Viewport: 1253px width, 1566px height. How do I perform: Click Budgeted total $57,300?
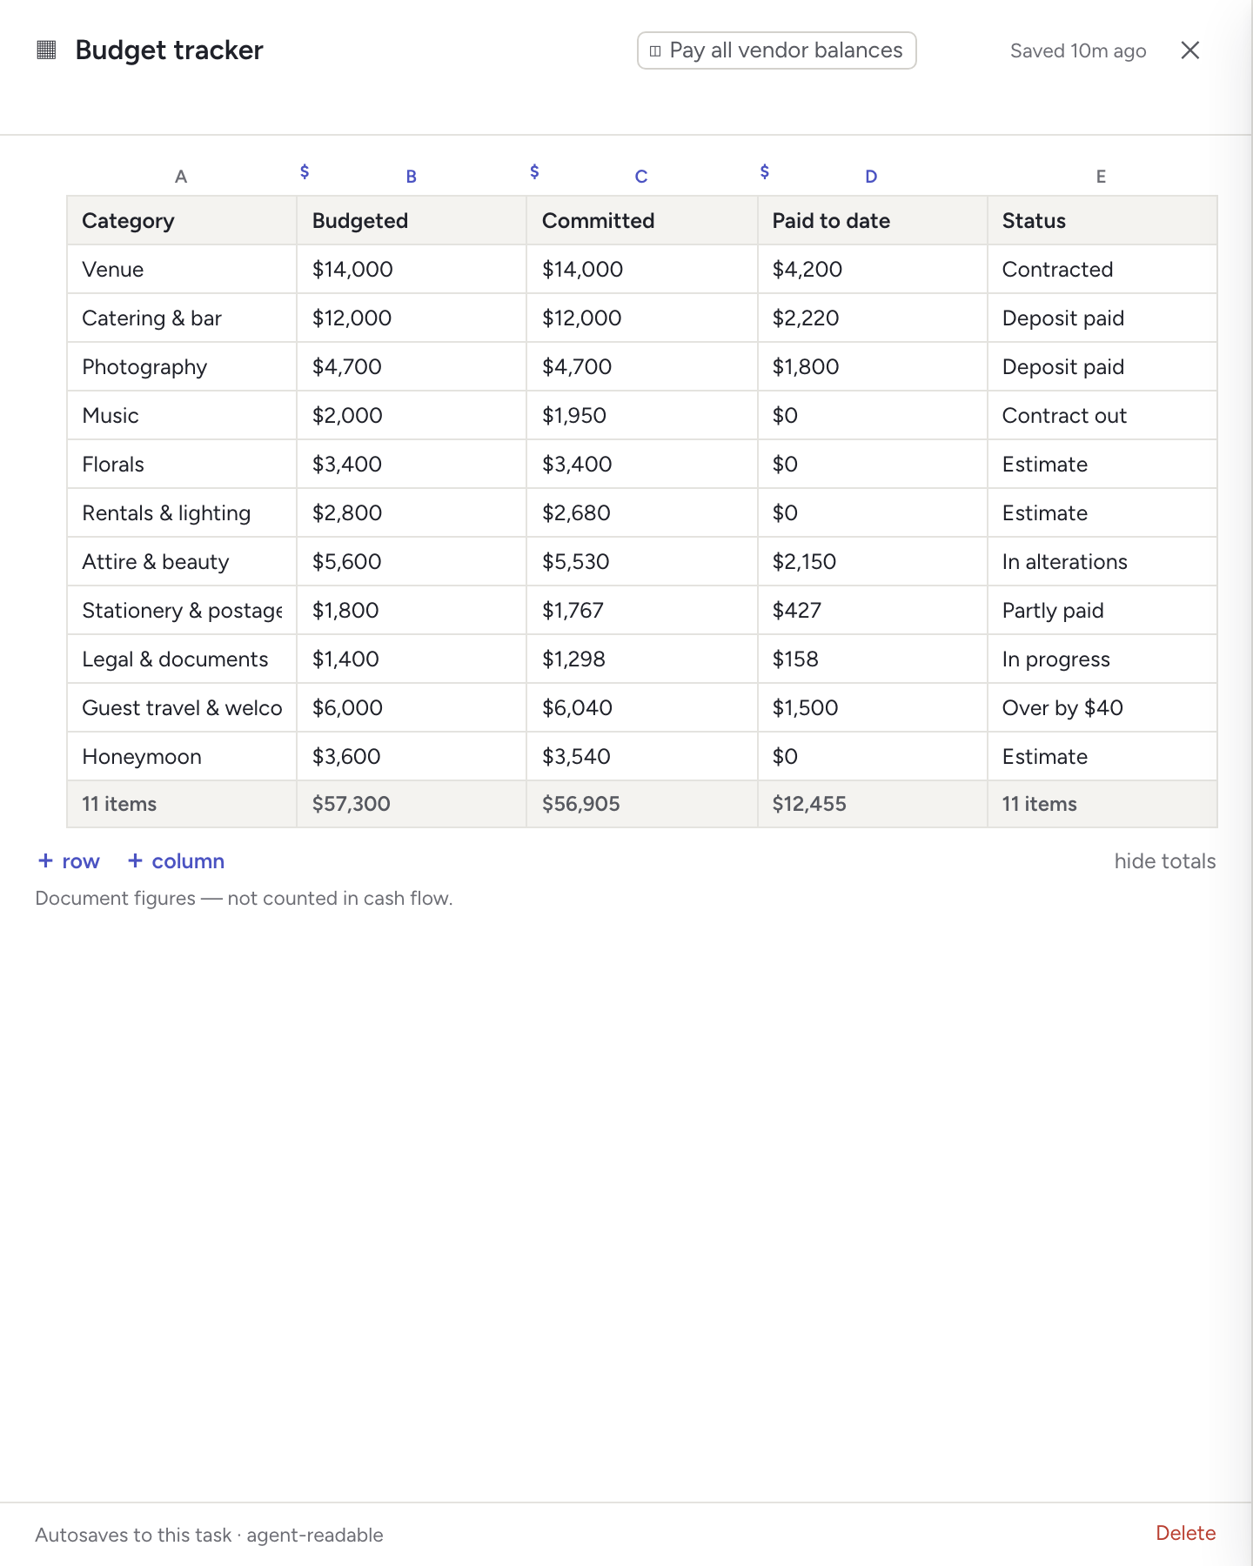coord(412,804)
